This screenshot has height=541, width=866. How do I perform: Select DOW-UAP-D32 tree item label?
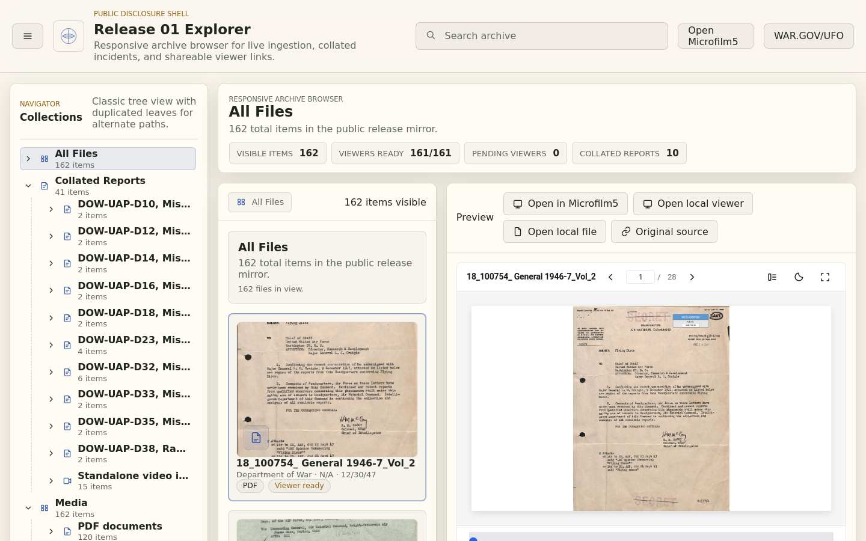pos(134,367)
